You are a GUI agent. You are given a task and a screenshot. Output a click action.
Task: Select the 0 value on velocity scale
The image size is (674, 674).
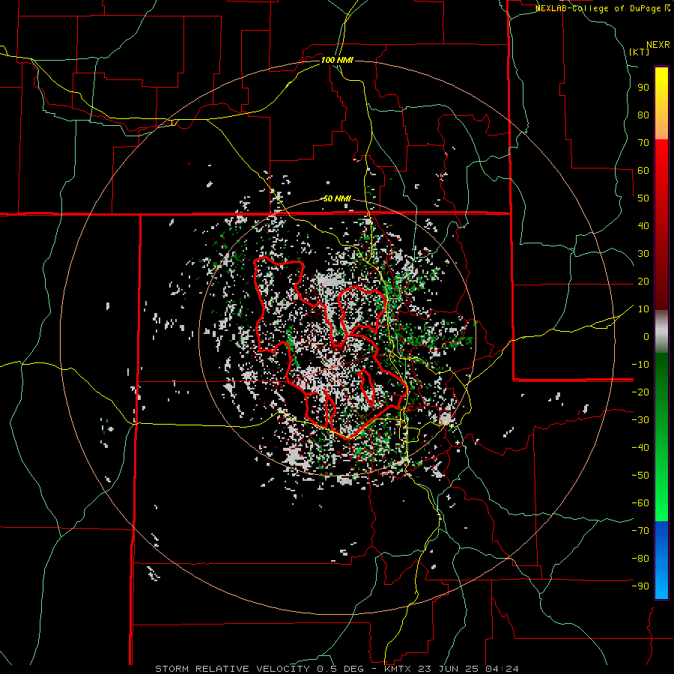(646, 337)
